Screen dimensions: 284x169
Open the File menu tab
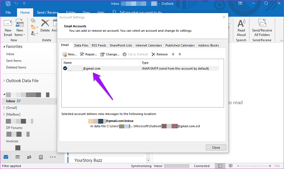coord(8,13)
